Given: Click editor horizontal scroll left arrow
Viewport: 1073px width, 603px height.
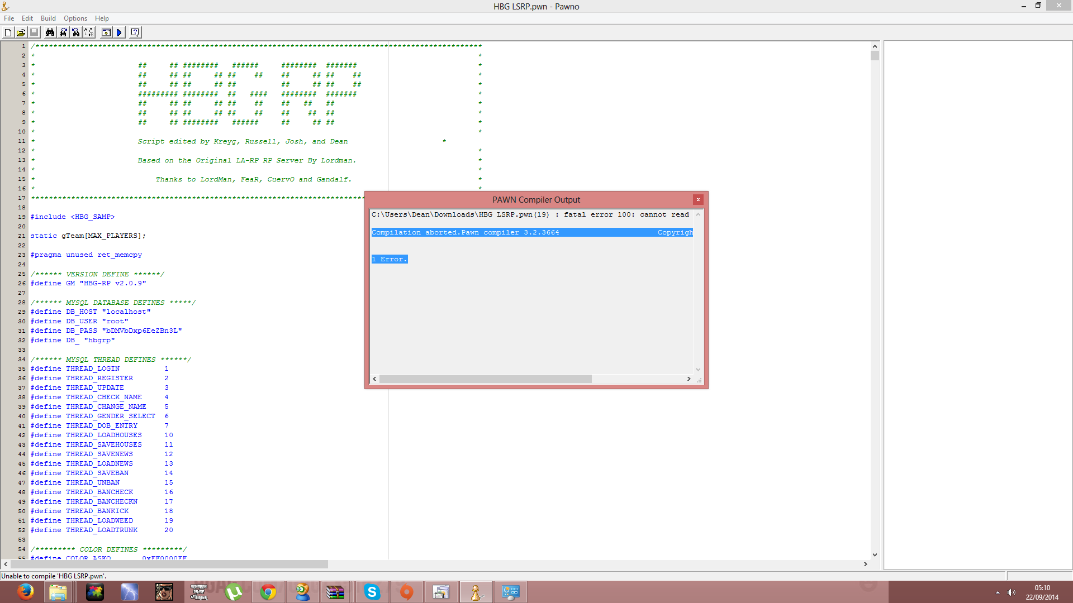Looking at the screenshot, I should coord(6,564).
